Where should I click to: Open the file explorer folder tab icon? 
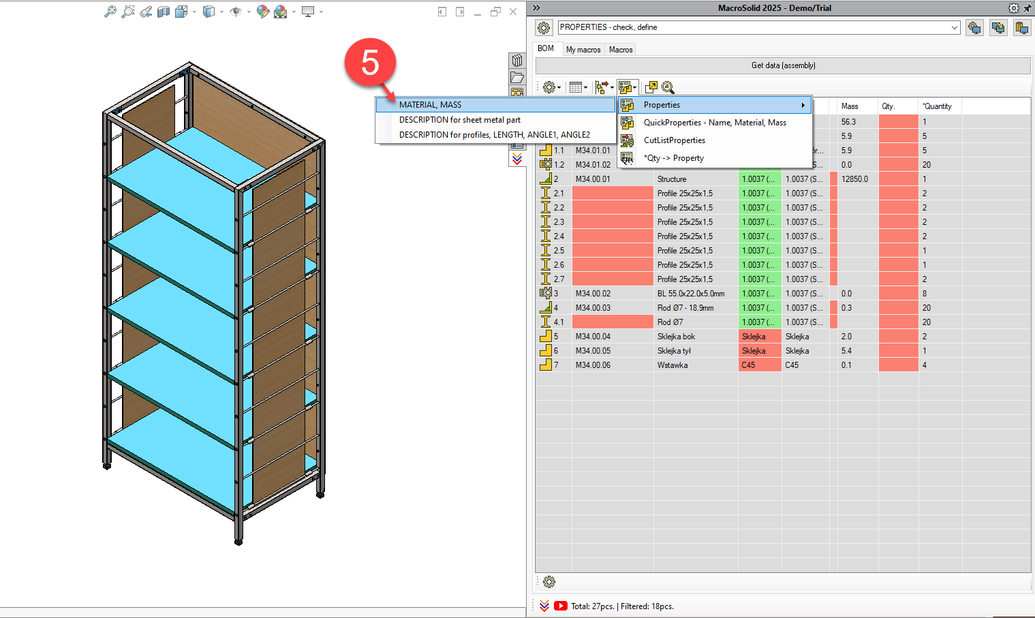517,77
